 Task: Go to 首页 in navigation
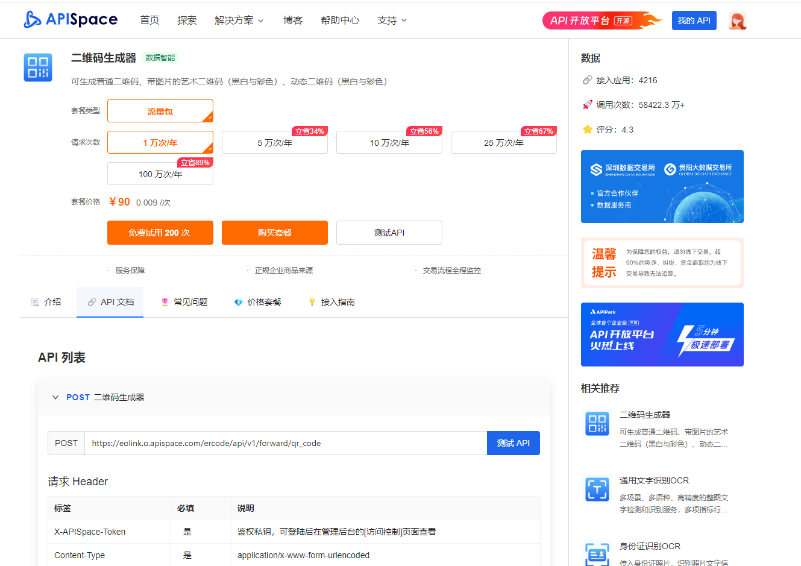tap(149, 20)
